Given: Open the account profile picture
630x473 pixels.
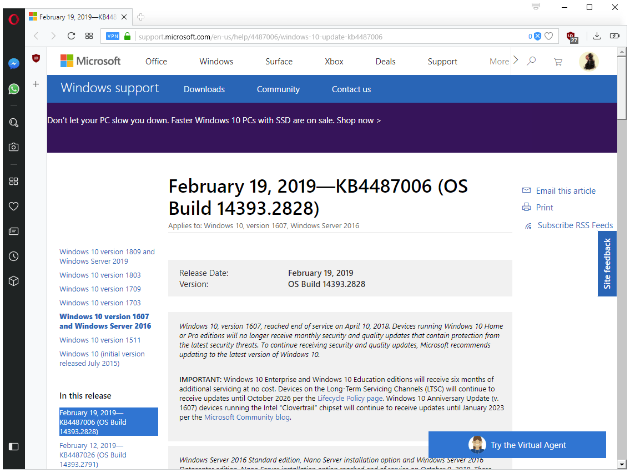Looking at the screenshot, I should point(589,62).
